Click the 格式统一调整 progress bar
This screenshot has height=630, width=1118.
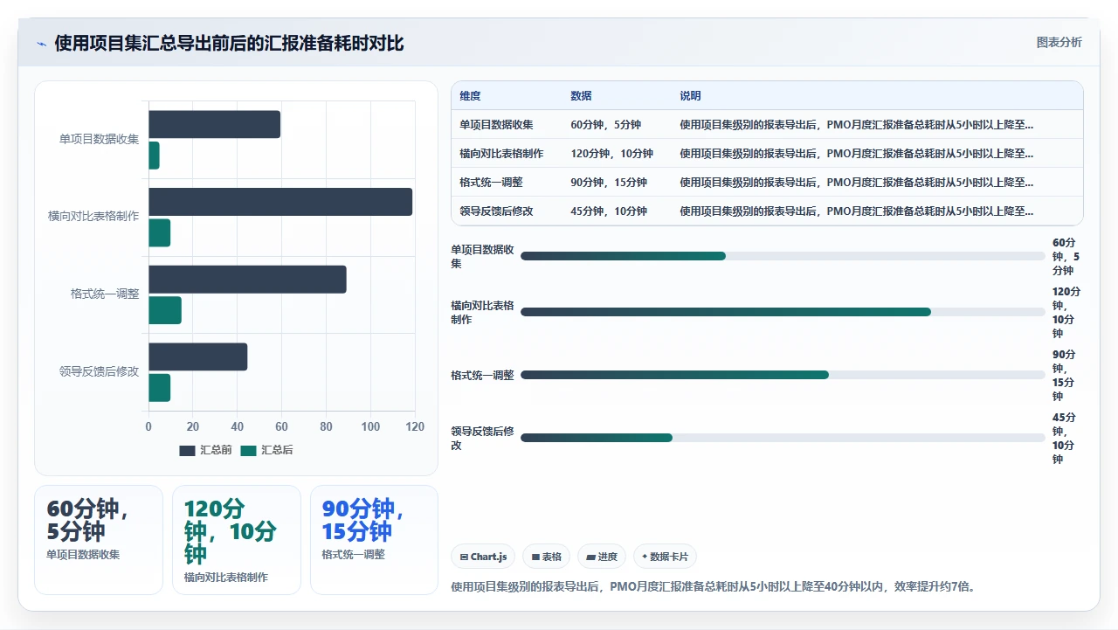[x=783, y=375]
